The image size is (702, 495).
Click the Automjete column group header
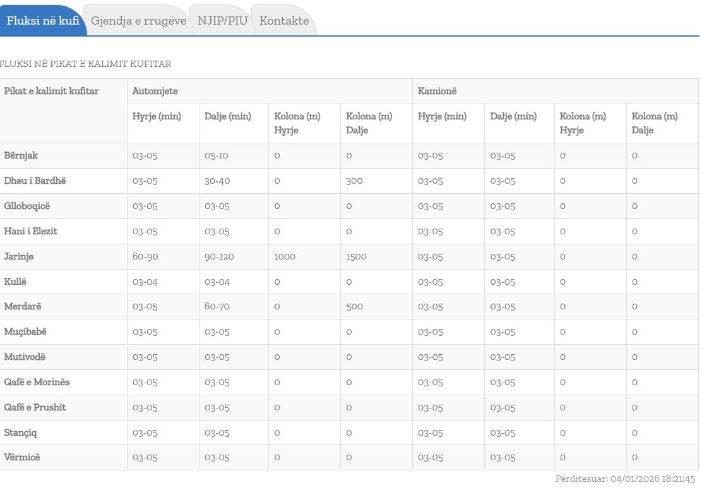(x=155, y=92)
